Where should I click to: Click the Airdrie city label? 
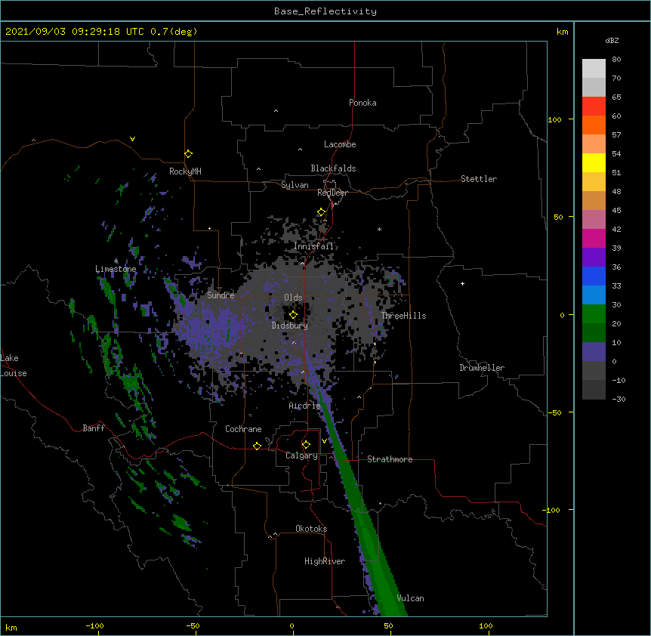tap(304, 406)
